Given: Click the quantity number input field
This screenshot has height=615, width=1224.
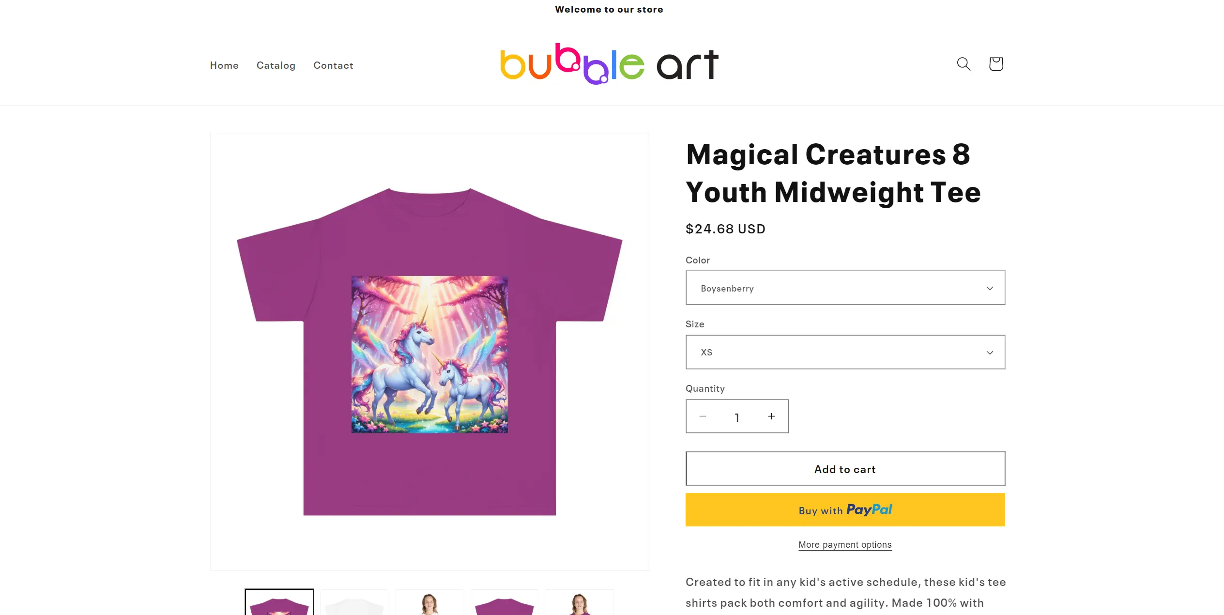Looking at the screenshot, I should tap(736, 417).
